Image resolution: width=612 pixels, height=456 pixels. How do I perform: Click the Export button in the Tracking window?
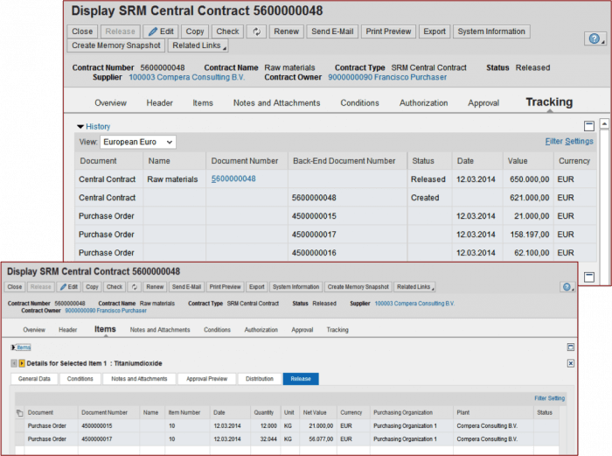pyautogui.click(x=435, y=32)
